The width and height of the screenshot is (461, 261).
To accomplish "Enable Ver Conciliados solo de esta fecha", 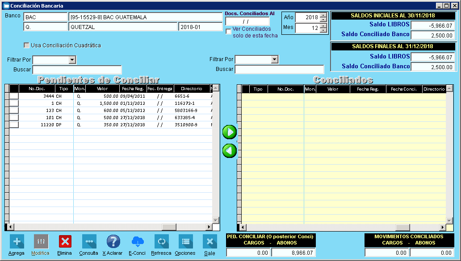I will [x=229, y=31].
